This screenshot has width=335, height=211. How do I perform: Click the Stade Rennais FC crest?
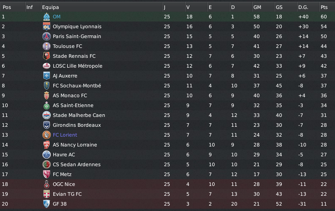pos(46,56)
